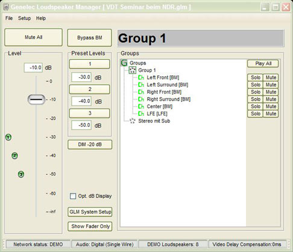Click the Play All button
Viewport: 293px width, 252px height.
(263, 63)
